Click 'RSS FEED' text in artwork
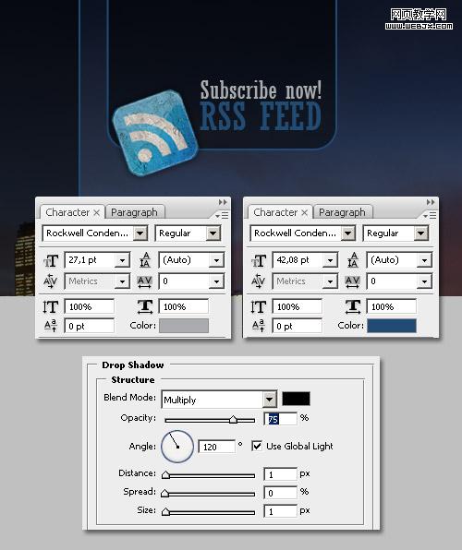The height and width of the screenshot is (550, 462). point(261,116)
